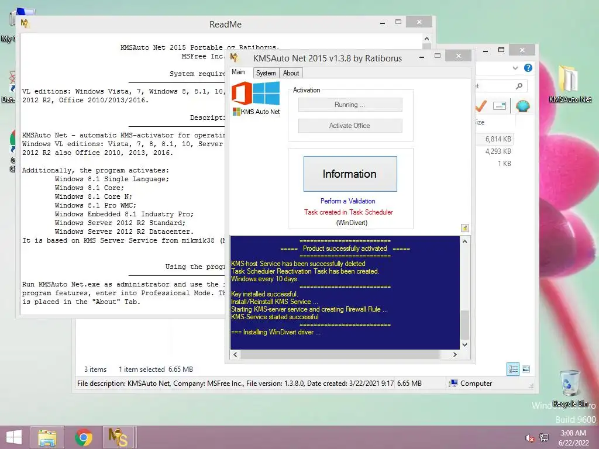
Task: Click the network tray icon
Action: (544, 437)
